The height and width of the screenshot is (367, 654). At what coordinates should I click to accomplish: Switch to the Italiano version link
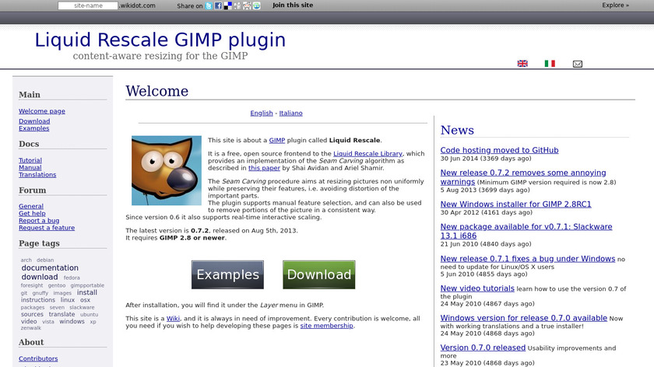[290, 113]
